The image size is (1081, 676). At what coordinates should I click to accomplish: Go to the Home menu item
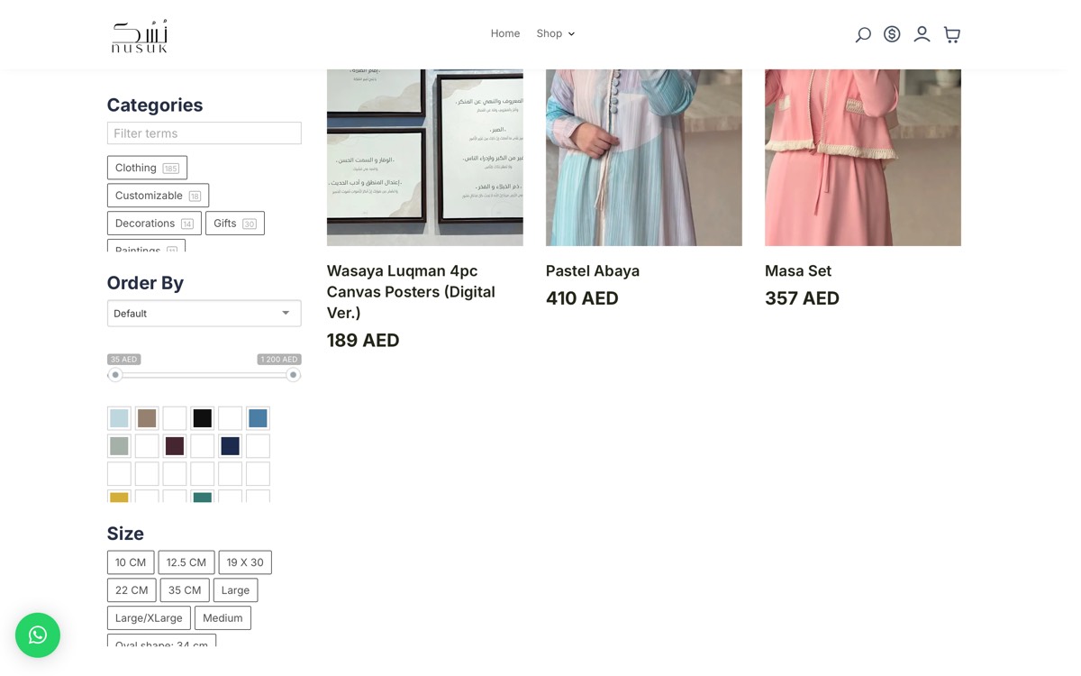[505, 33]
